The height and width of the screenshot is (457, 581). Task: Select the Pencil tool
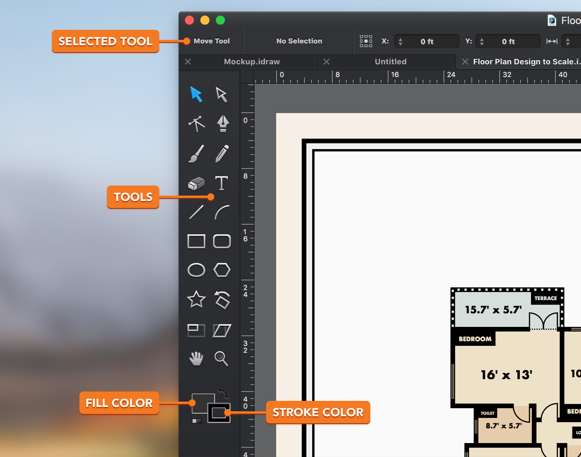(x=222, y=154)
